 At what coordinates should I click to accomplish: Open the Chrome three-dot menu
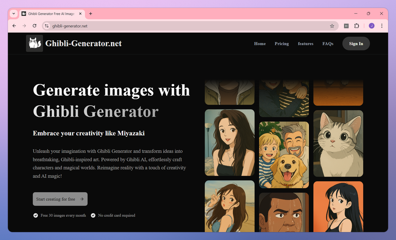[x=382, y=26]
